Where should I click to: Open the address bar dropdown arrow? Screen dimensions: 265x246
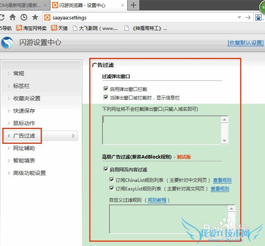[239, 17]
